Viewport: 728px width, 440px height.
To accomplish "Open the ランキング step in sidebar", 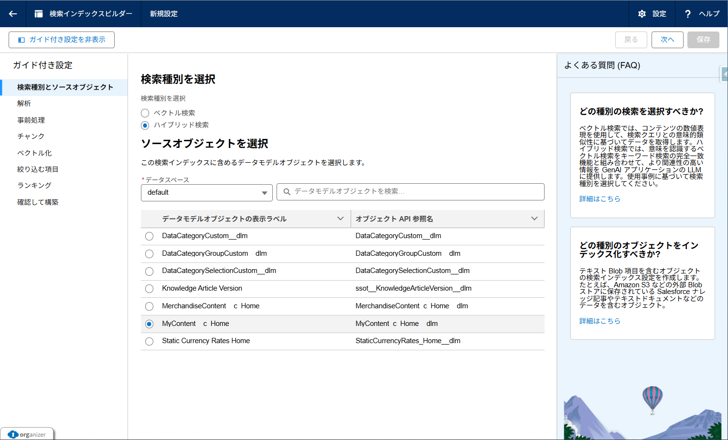I will (34, 186).
